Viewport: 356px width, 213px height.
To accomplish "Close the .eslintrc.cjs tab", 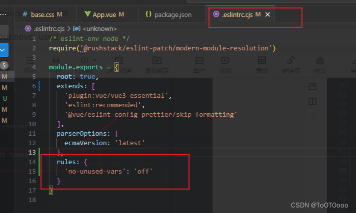I will pos(267,14).
